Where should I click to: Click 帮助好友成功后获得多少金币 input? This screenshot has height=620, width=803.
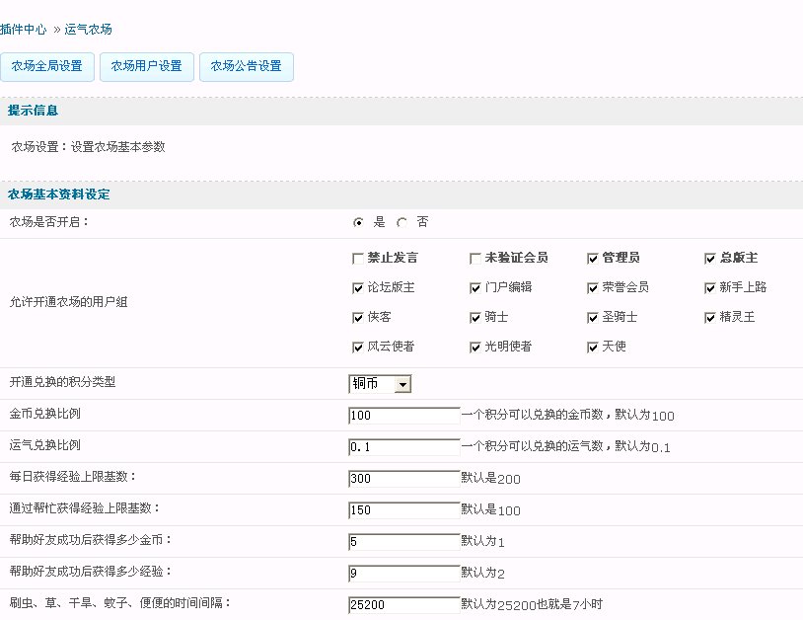[x=403, y=542]
